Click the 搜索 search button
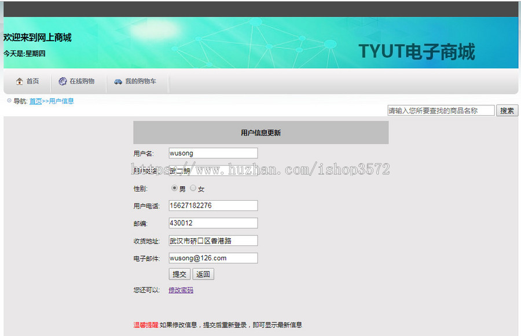The image size is (521, 336). pos(507,110)
